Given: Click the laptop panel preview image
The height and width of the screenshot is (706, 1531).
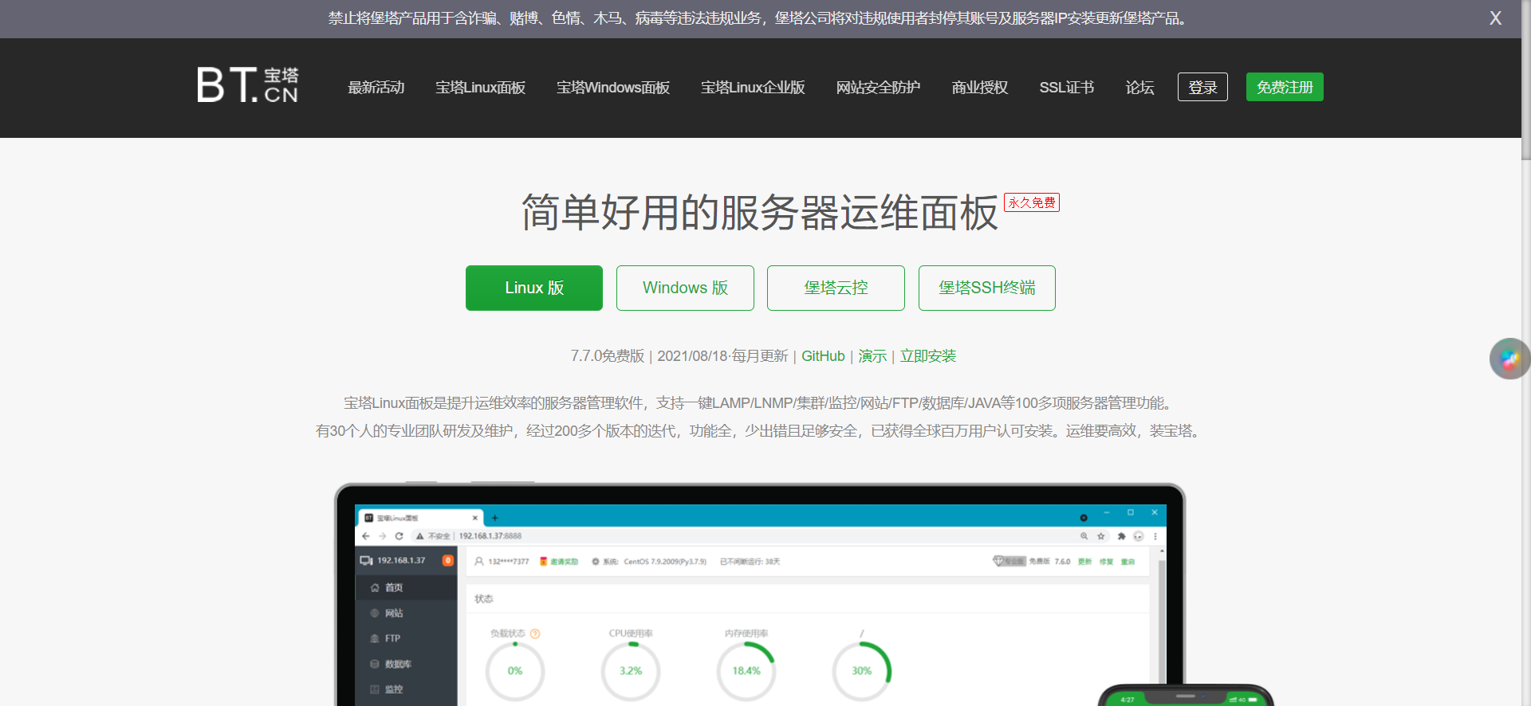Looking at the screenshot, I should point(760,594).
